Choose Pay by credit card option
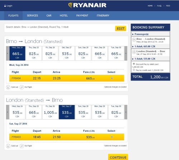 click(134, 70)
